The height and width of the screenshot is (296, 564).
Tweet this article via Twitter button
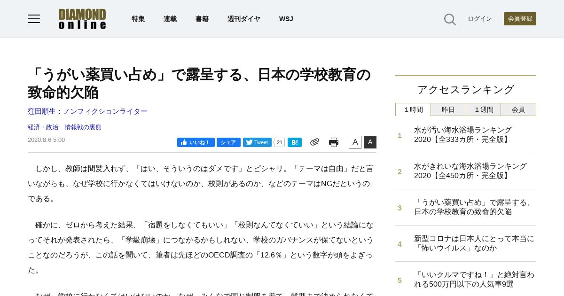tap(257, 142)
